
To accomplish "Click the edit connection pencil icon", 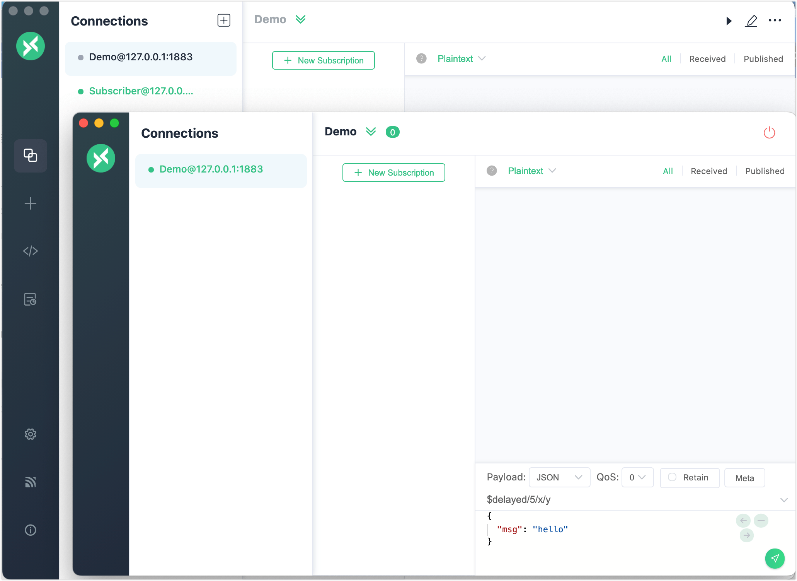I will pos(751,21).
